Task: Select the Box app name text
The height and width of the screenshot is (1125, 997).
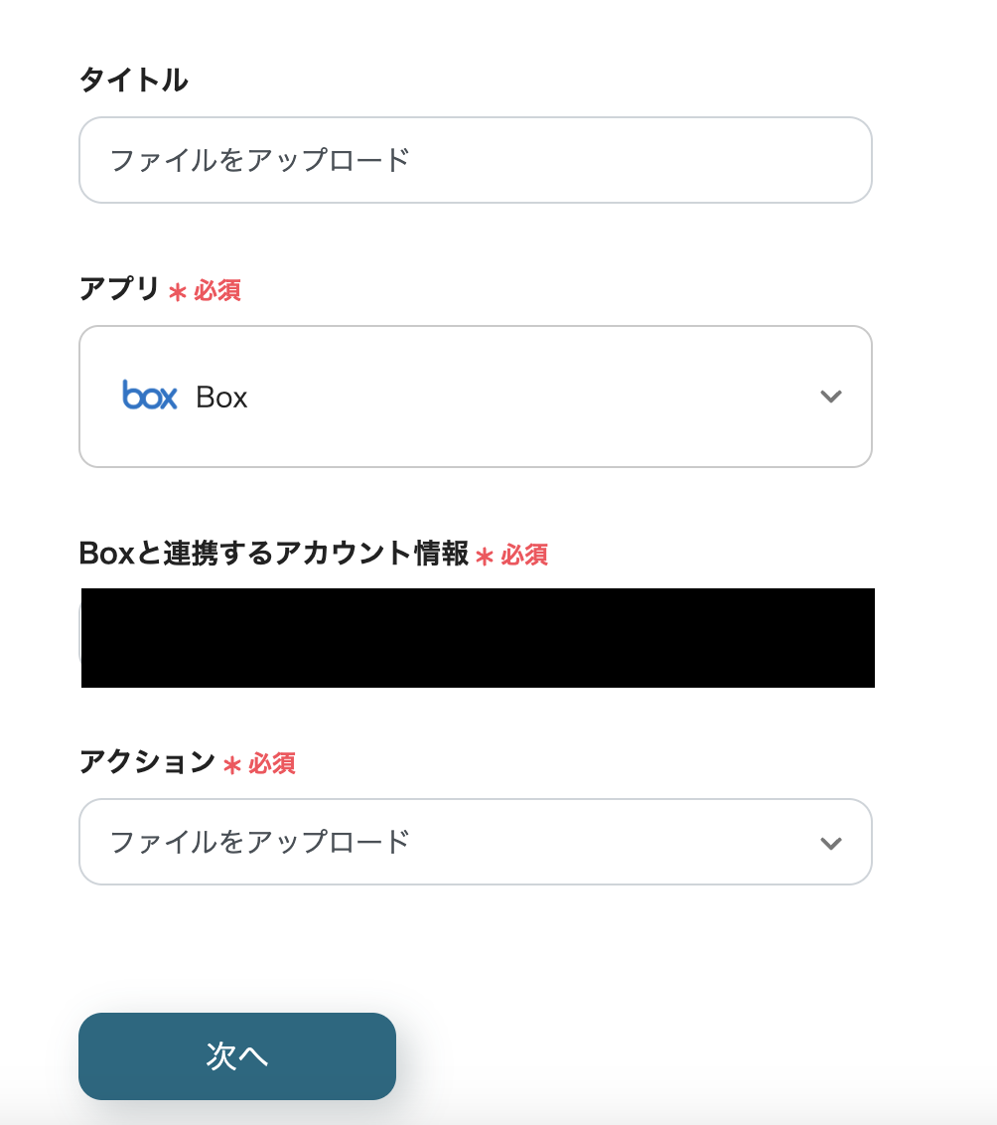Action: coord(221,398)
